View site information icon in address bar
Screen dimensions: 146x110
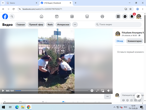(x=20, y=9)
